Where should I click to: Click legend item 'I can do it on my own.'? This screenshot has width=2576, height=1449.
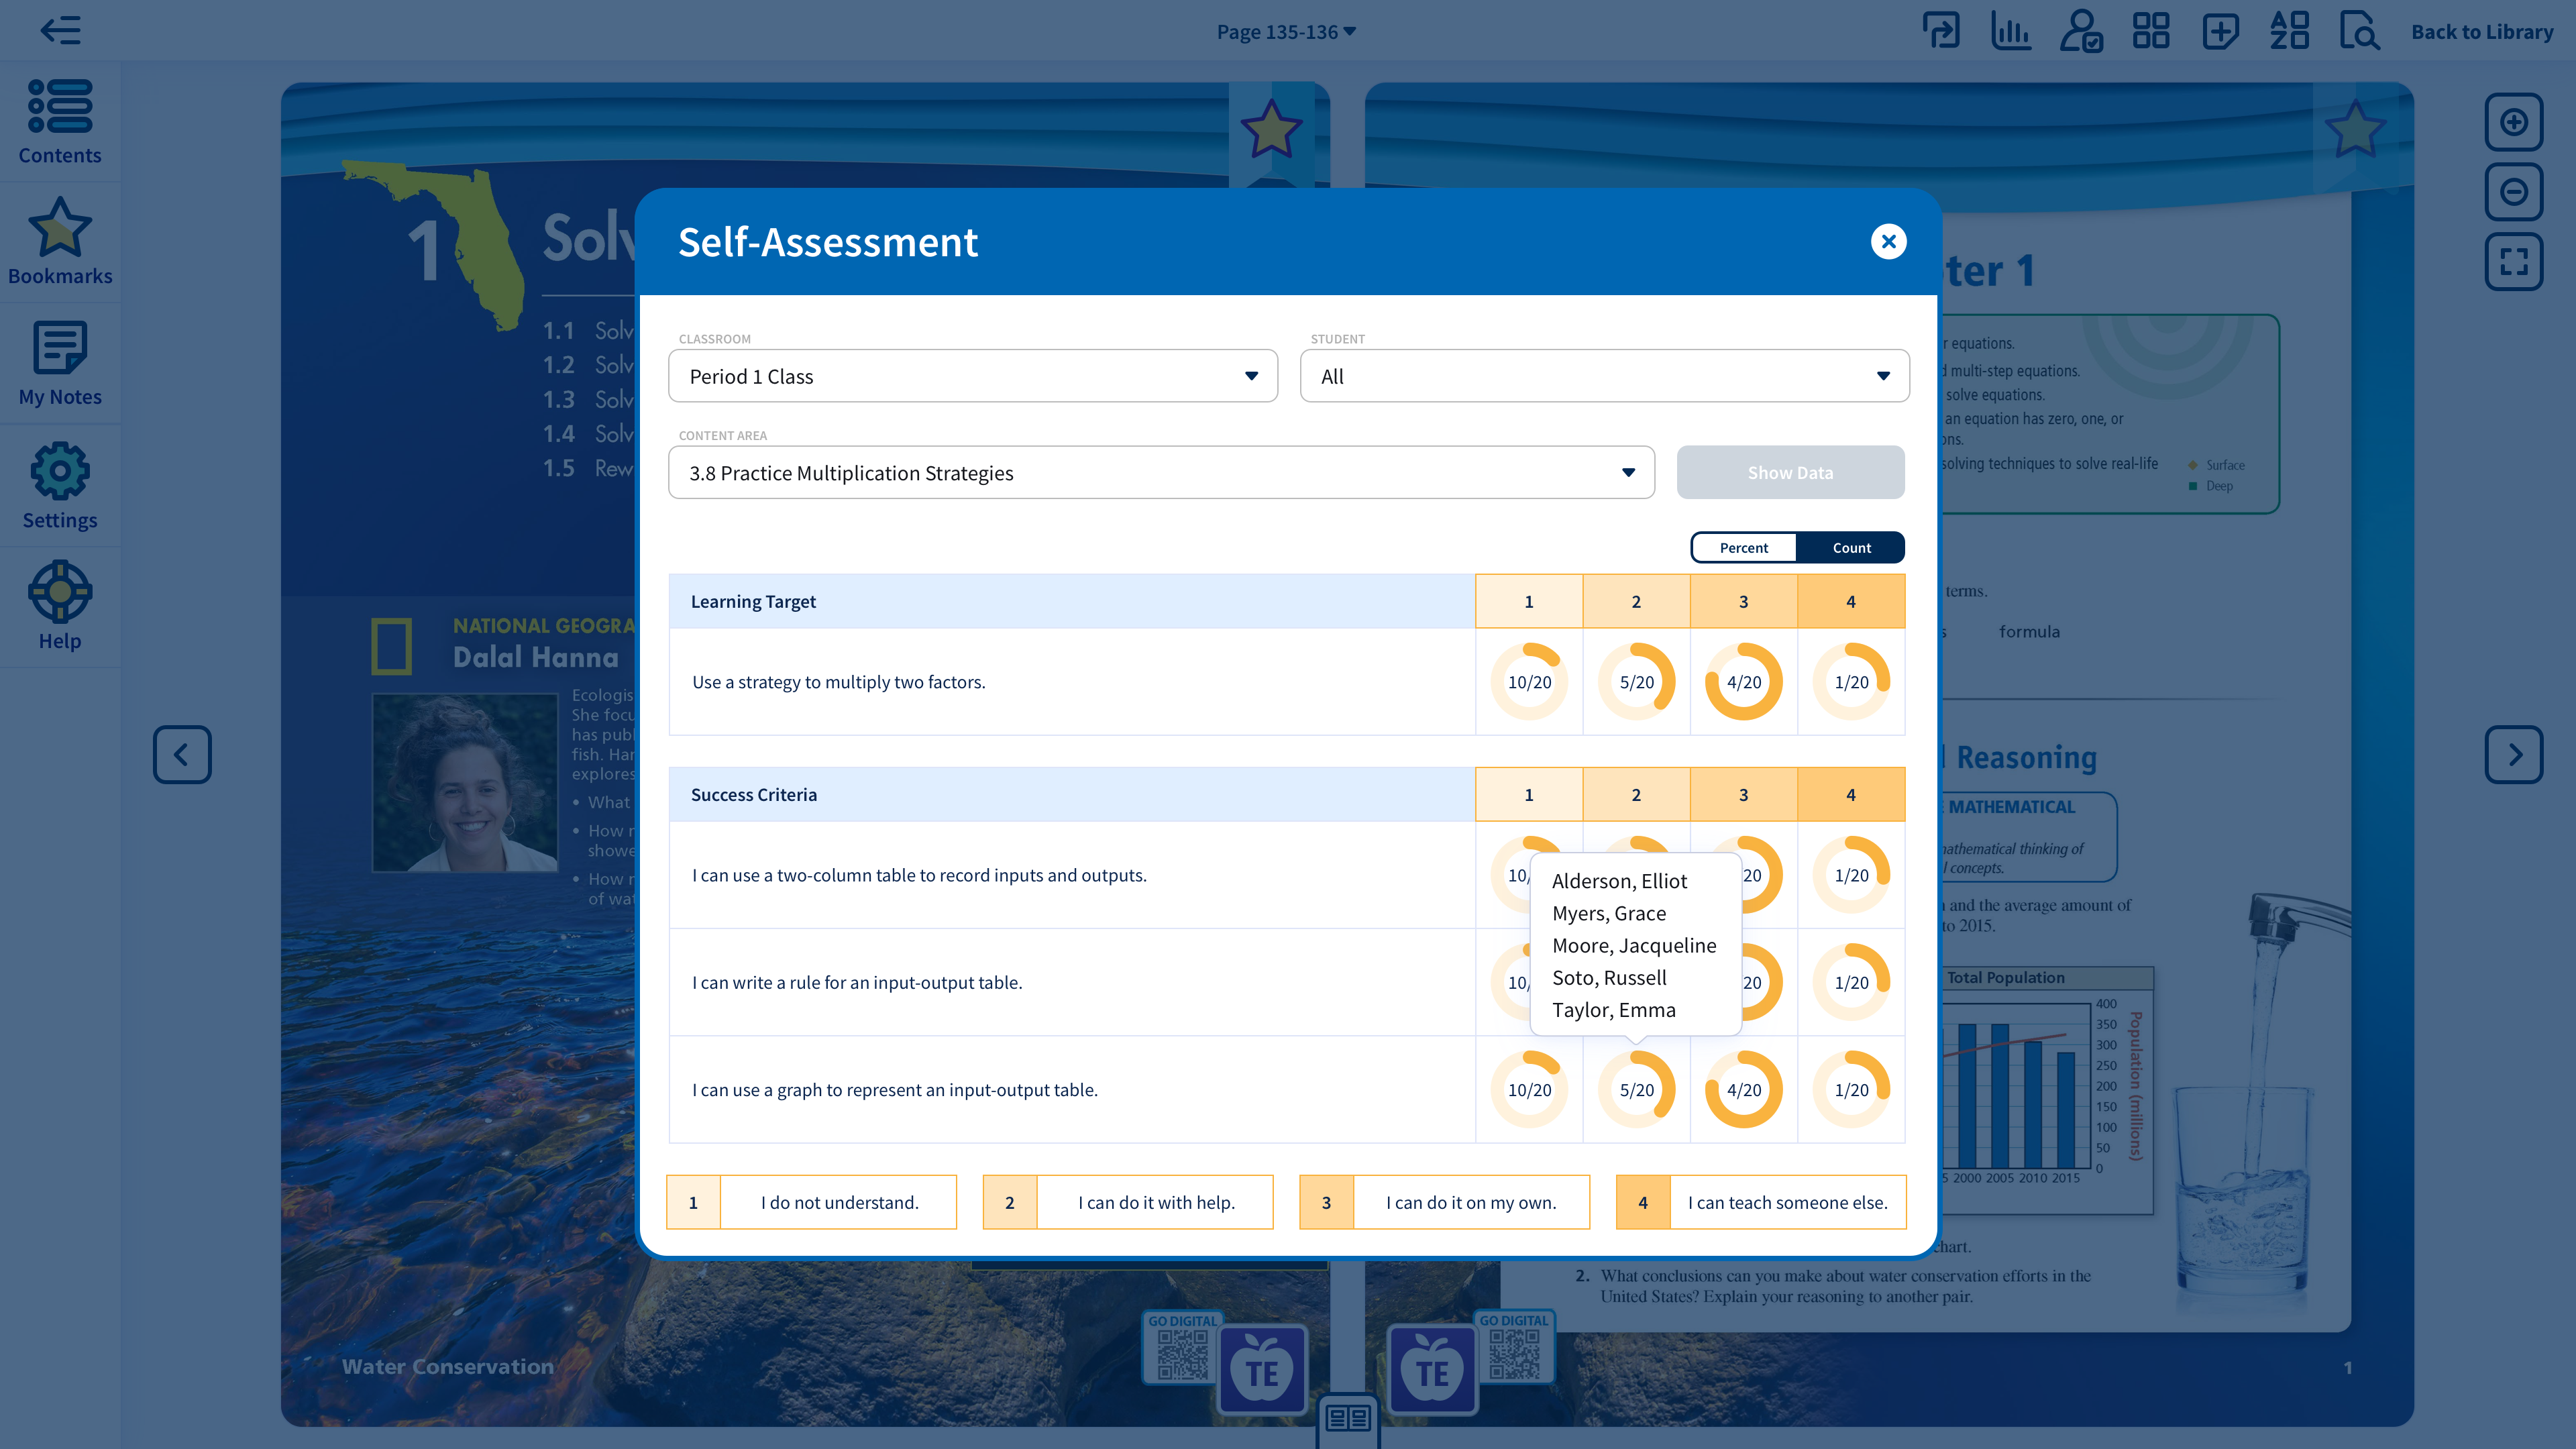pos(1444,1202)
